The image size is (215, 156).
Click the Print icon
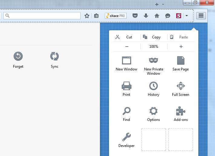tap(126, 86)
